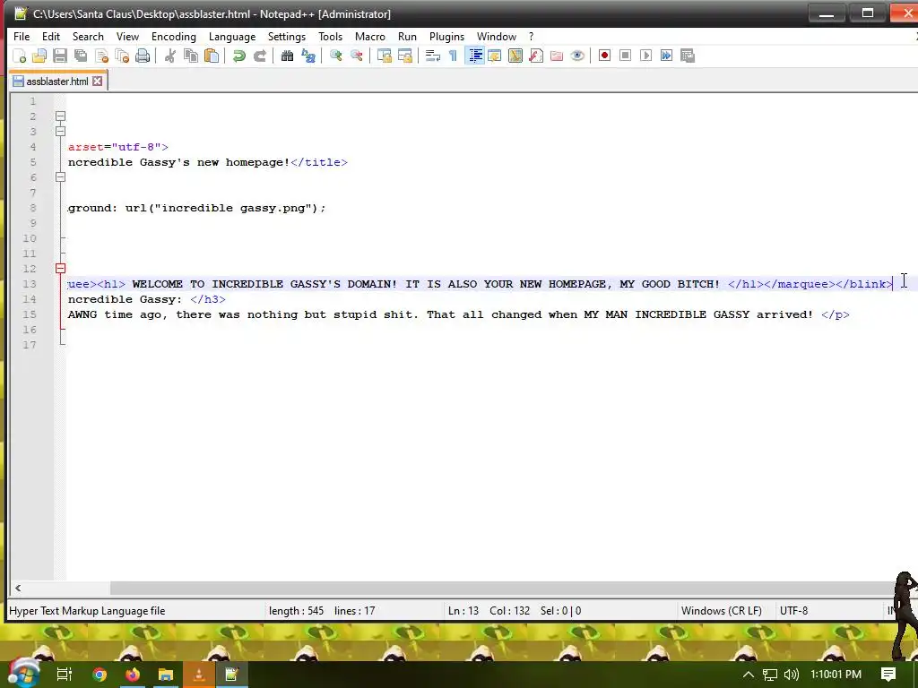Image resolution: width=918 pixels, height=688 pixels.
Task: Open the taskbar volume speaker icon
Action: pos(791,675)
